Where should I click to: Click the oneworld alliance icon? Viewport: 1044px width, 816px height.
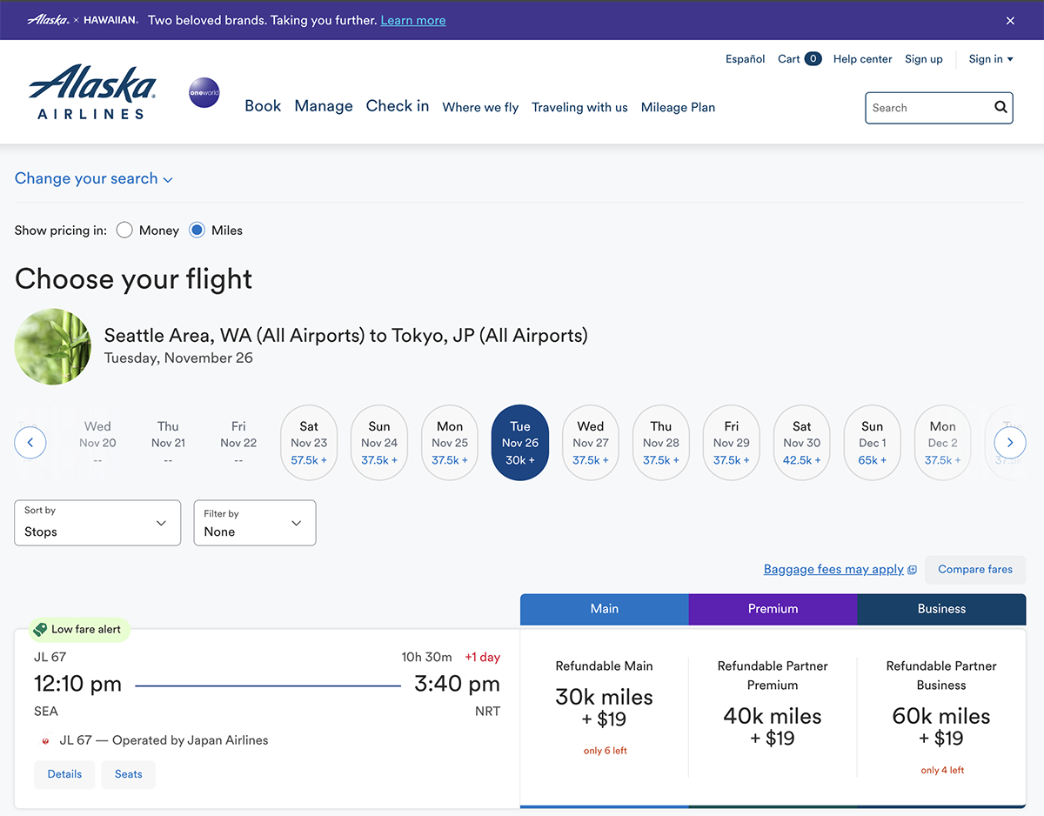tap(204, 91)
